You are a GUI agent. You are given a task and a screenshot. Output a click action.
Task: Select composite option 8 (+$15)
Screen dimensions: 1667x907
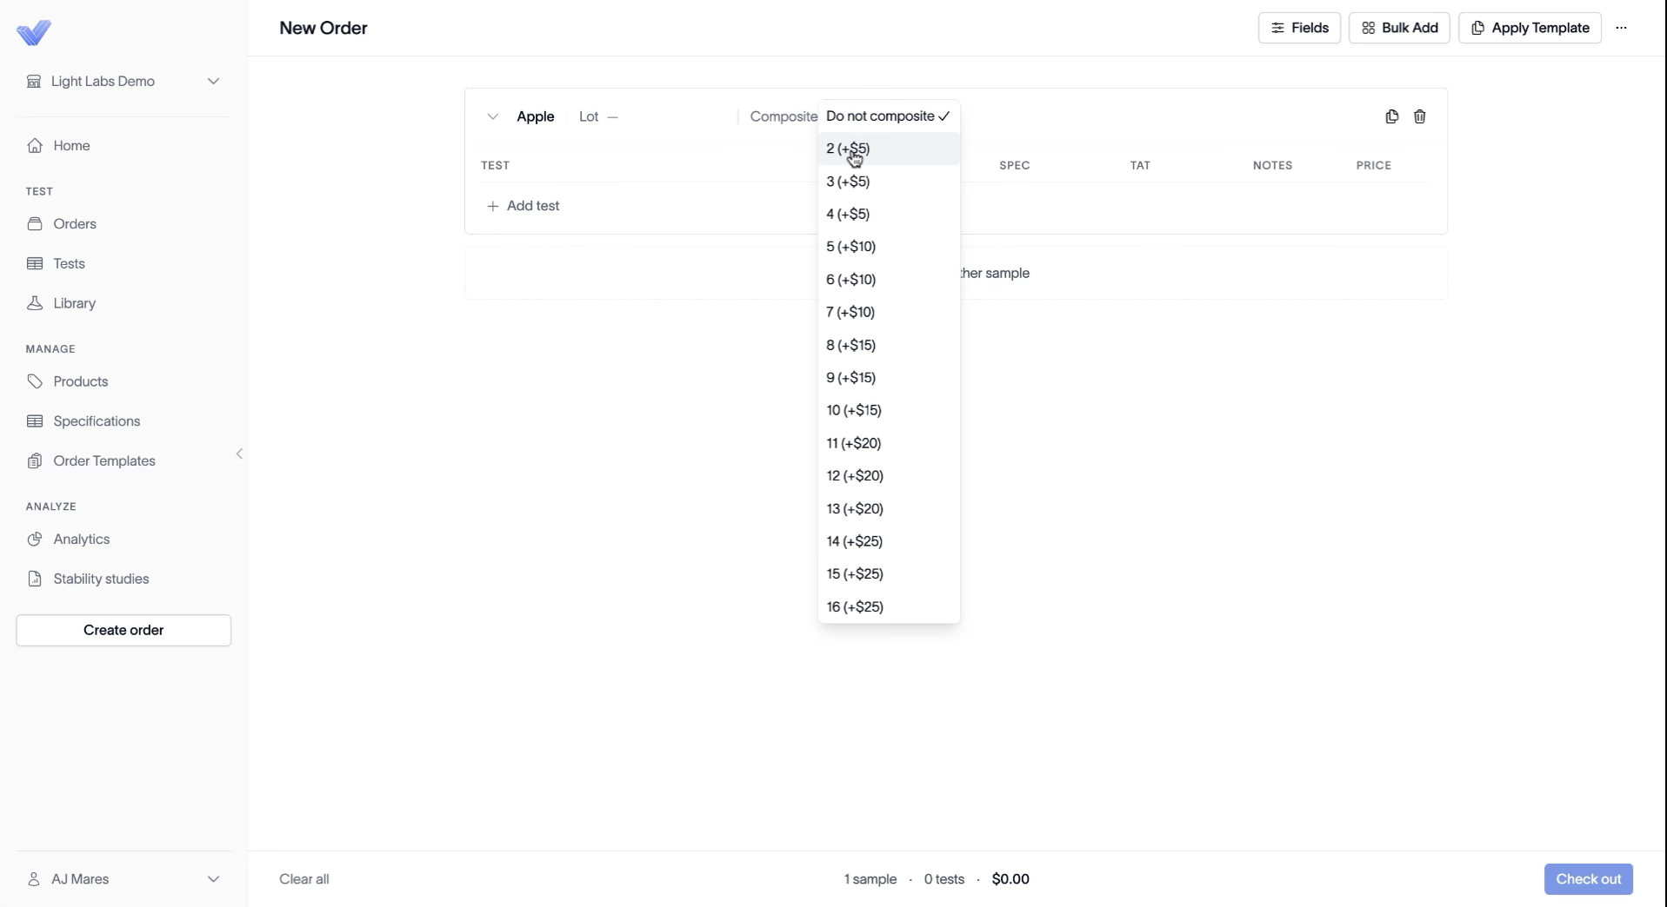[x=888, y=345]
